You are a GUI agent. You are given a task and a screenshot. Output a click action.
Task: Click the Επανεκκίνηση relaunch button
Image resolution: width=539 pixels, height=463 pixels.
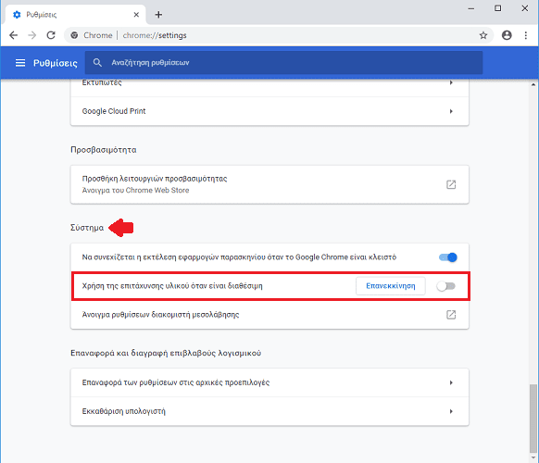pos(391,286)
